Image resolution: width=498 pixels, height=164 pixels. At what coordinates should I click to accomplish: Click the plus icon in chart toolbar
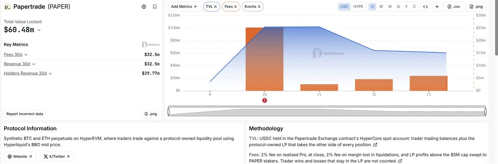pyautogui.click(x=437, y=7)
